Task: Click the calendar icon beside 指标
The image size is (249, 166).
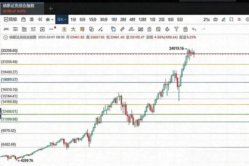Action: click(x=23, y=19)
